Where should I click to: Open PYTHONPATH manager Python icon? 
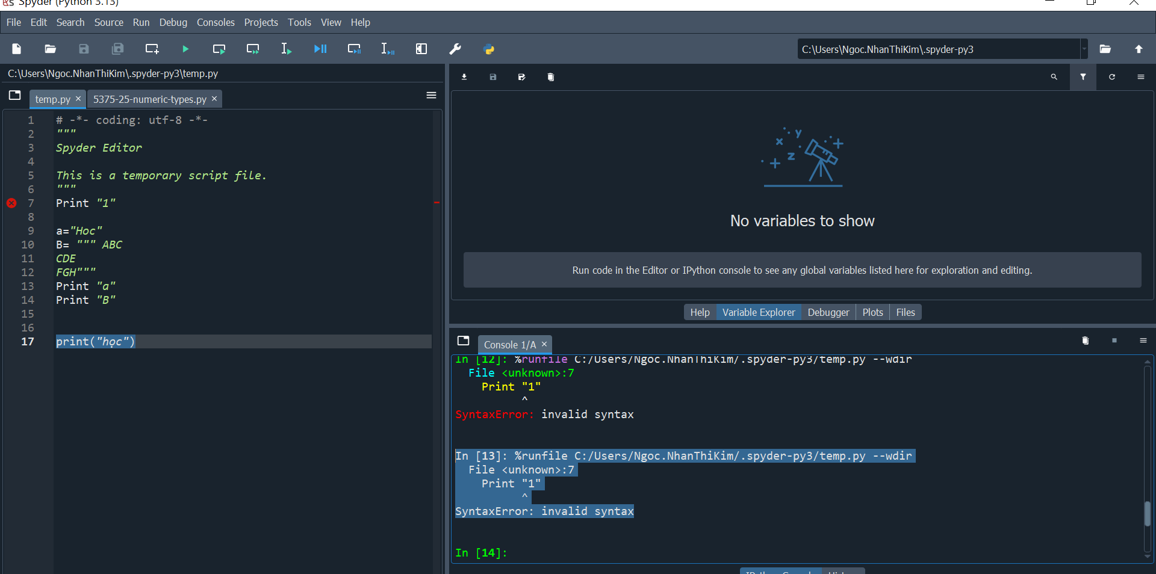click(x=489, y=49)
